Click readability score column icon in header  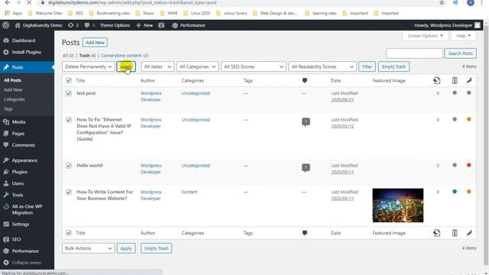(x=469, y=80)
